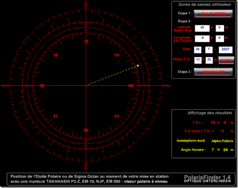Click the Heure T.U. hours field
Viewport: 238px width, 188px height.
198,60
